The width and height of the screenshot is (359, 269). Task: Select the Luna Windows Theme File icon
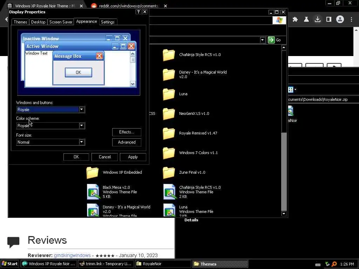point(169,210)
